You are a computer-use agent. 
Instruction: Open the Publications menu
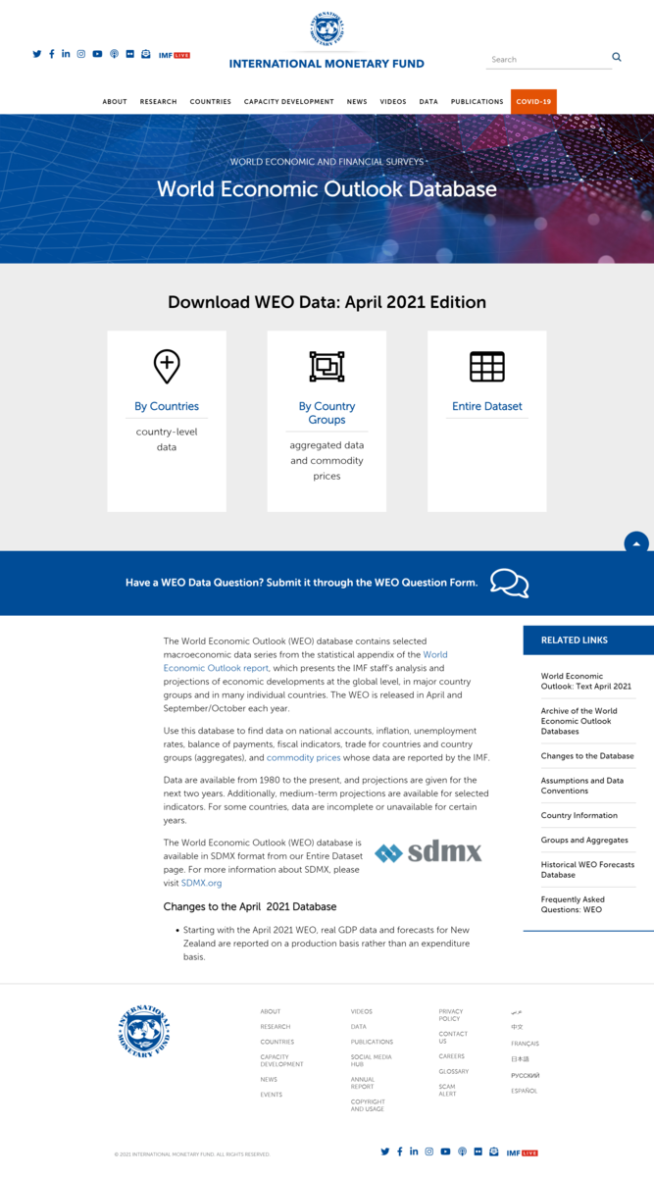(478, 102)
